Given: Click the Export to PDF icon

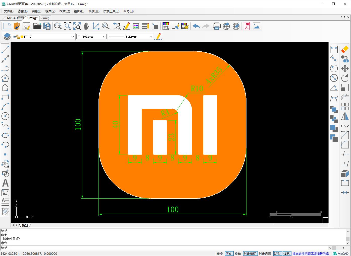Looking at the screenshot, I should click(247, 26).
